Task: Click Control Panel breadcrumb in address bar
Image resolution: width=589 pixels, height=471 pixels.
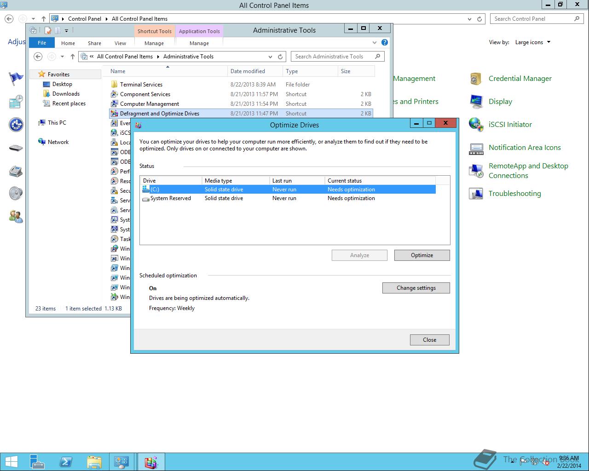Action: [x=85, y=19]
